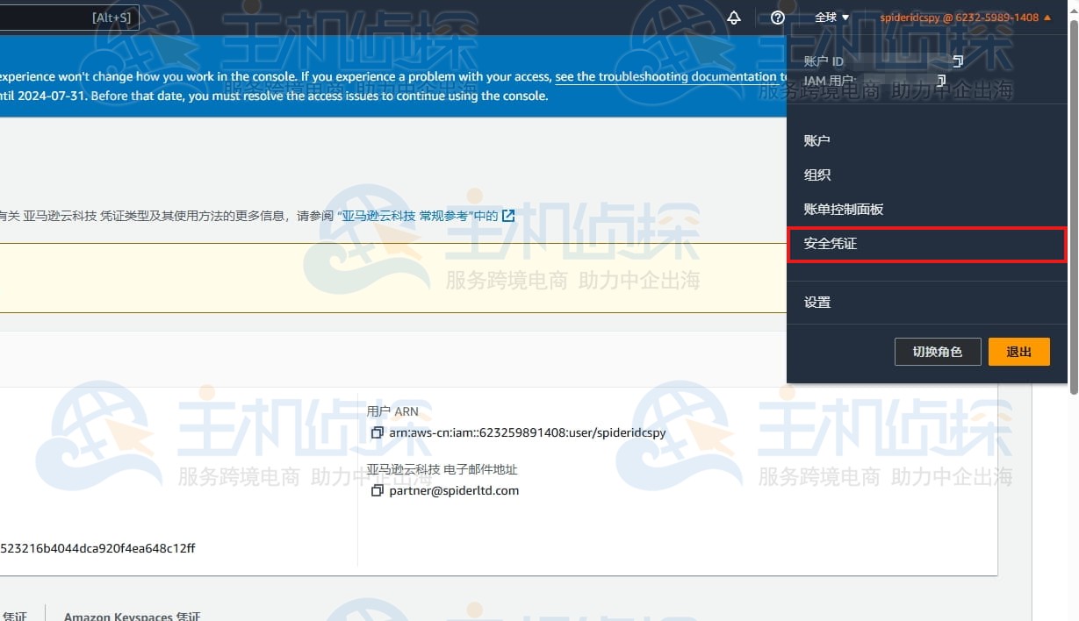Open the 全球 region dropdown

[830, 17]
